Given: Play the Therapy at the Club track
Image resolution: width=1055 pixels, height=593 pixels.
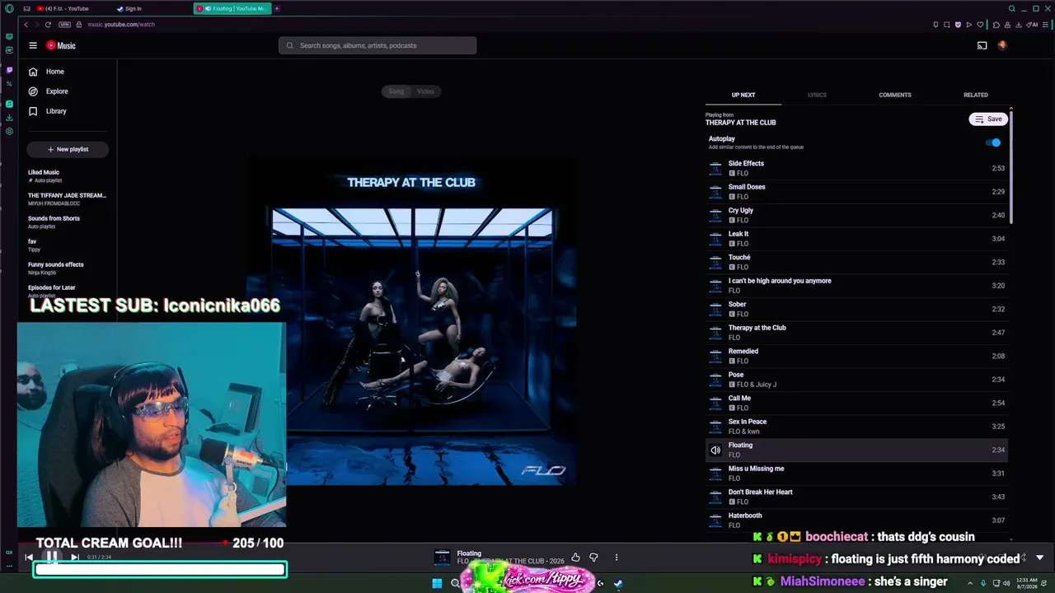Looking at the screenshot, I should click(857, 333).
